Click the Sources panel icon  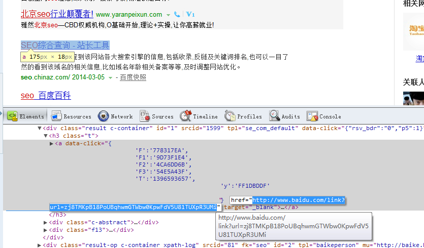[145, 116]
